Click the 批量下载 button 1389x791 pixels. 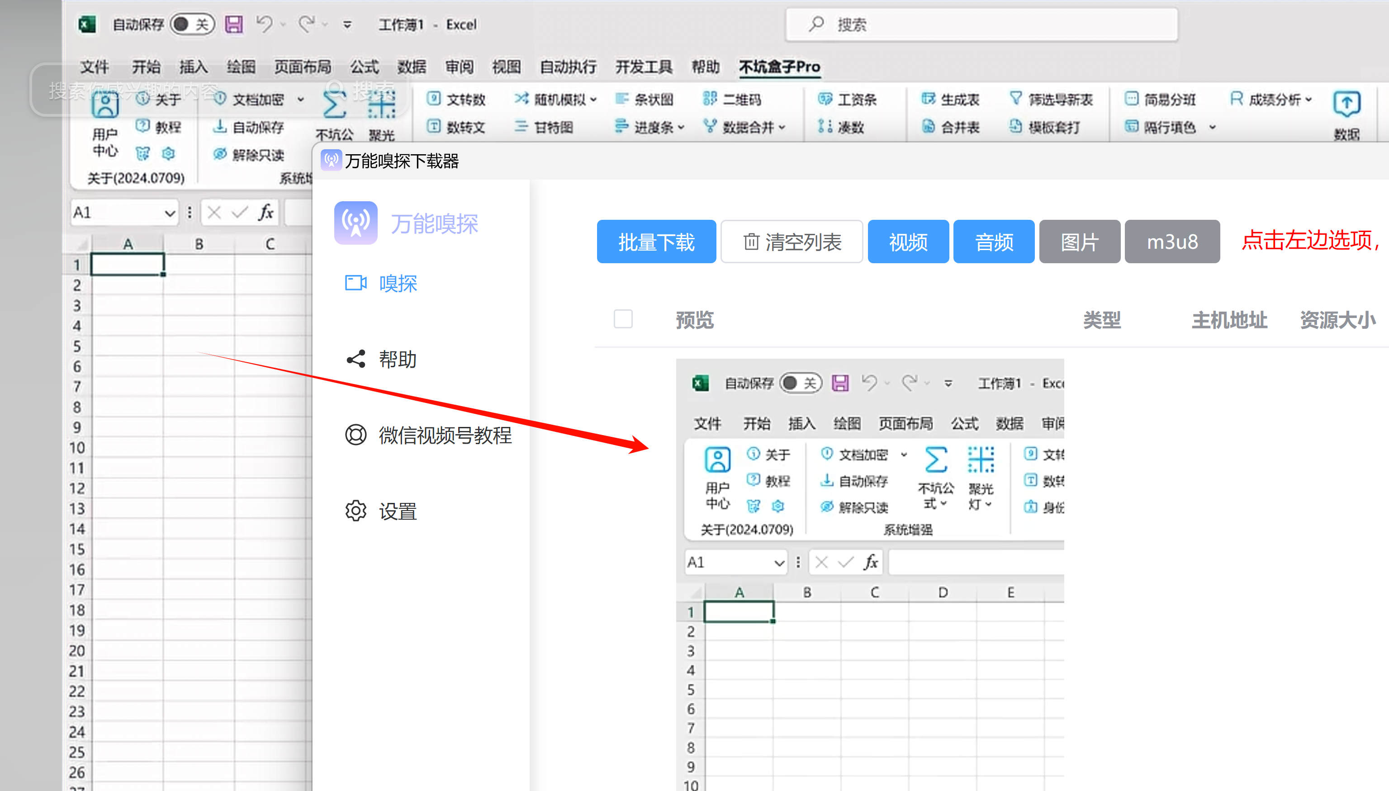point(656,242)
